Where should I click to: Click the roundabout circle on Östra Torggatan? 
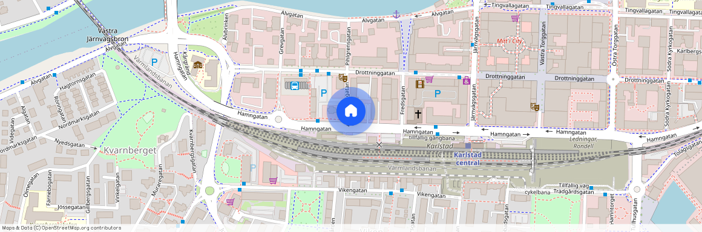click(x=612, y=80)
